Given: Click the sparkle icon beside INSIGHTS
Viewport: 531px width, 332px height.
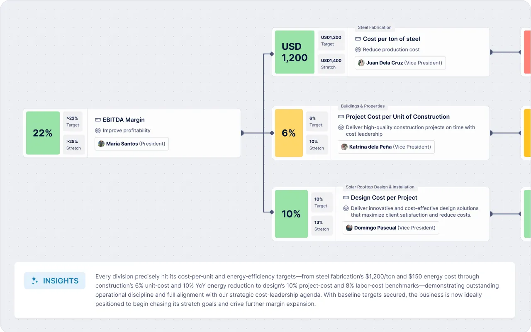Looking at the screenshot, I should click(35, 281).
